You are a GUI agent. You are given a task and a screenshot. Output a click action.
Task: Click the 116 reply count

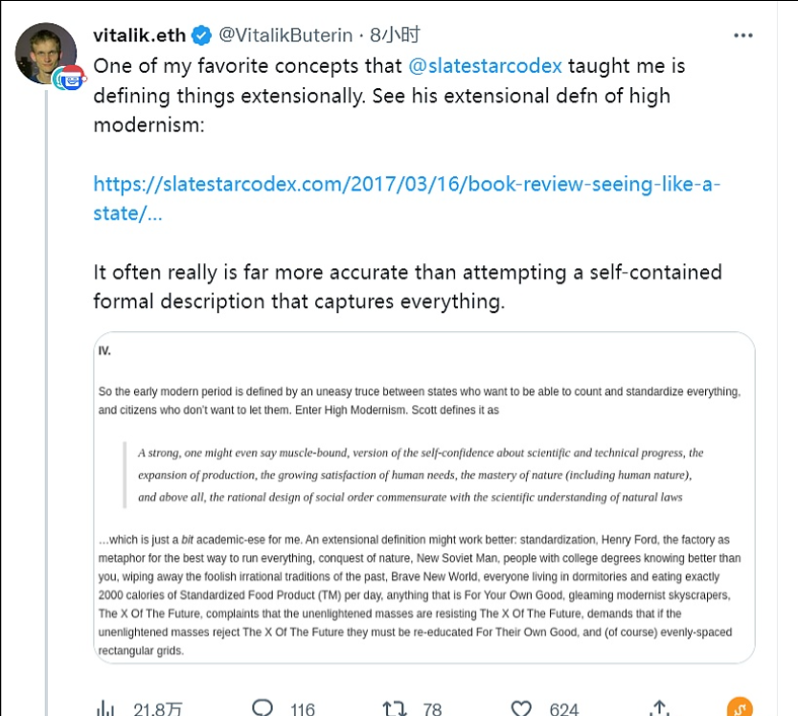point(303,709)
